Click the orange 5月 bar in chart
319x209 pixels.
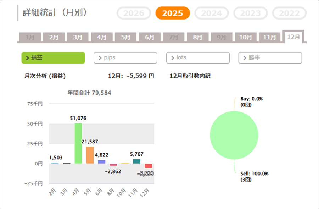coord(90,155)
